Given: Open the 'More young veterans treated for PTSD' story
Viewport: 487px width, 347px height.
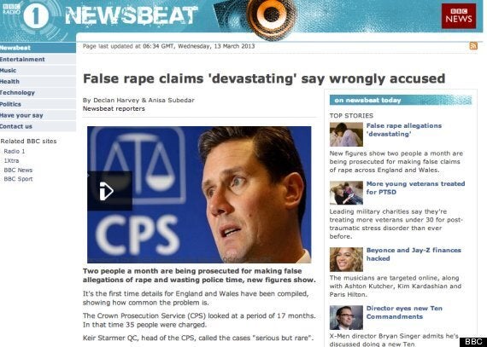Looking at the screenshot, I should [415, 188].
